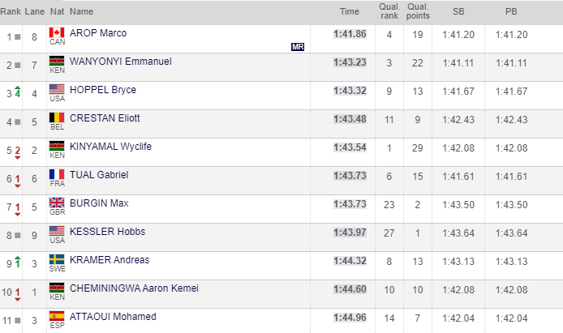Click the Kenya flag beside Wanyonyi

tap(57, 61)
